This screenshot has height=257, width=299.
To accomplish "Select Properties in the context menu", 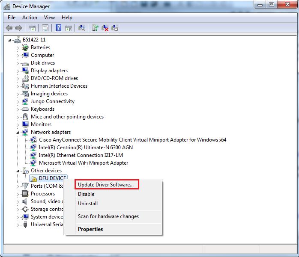I will (x=90, y=229).
